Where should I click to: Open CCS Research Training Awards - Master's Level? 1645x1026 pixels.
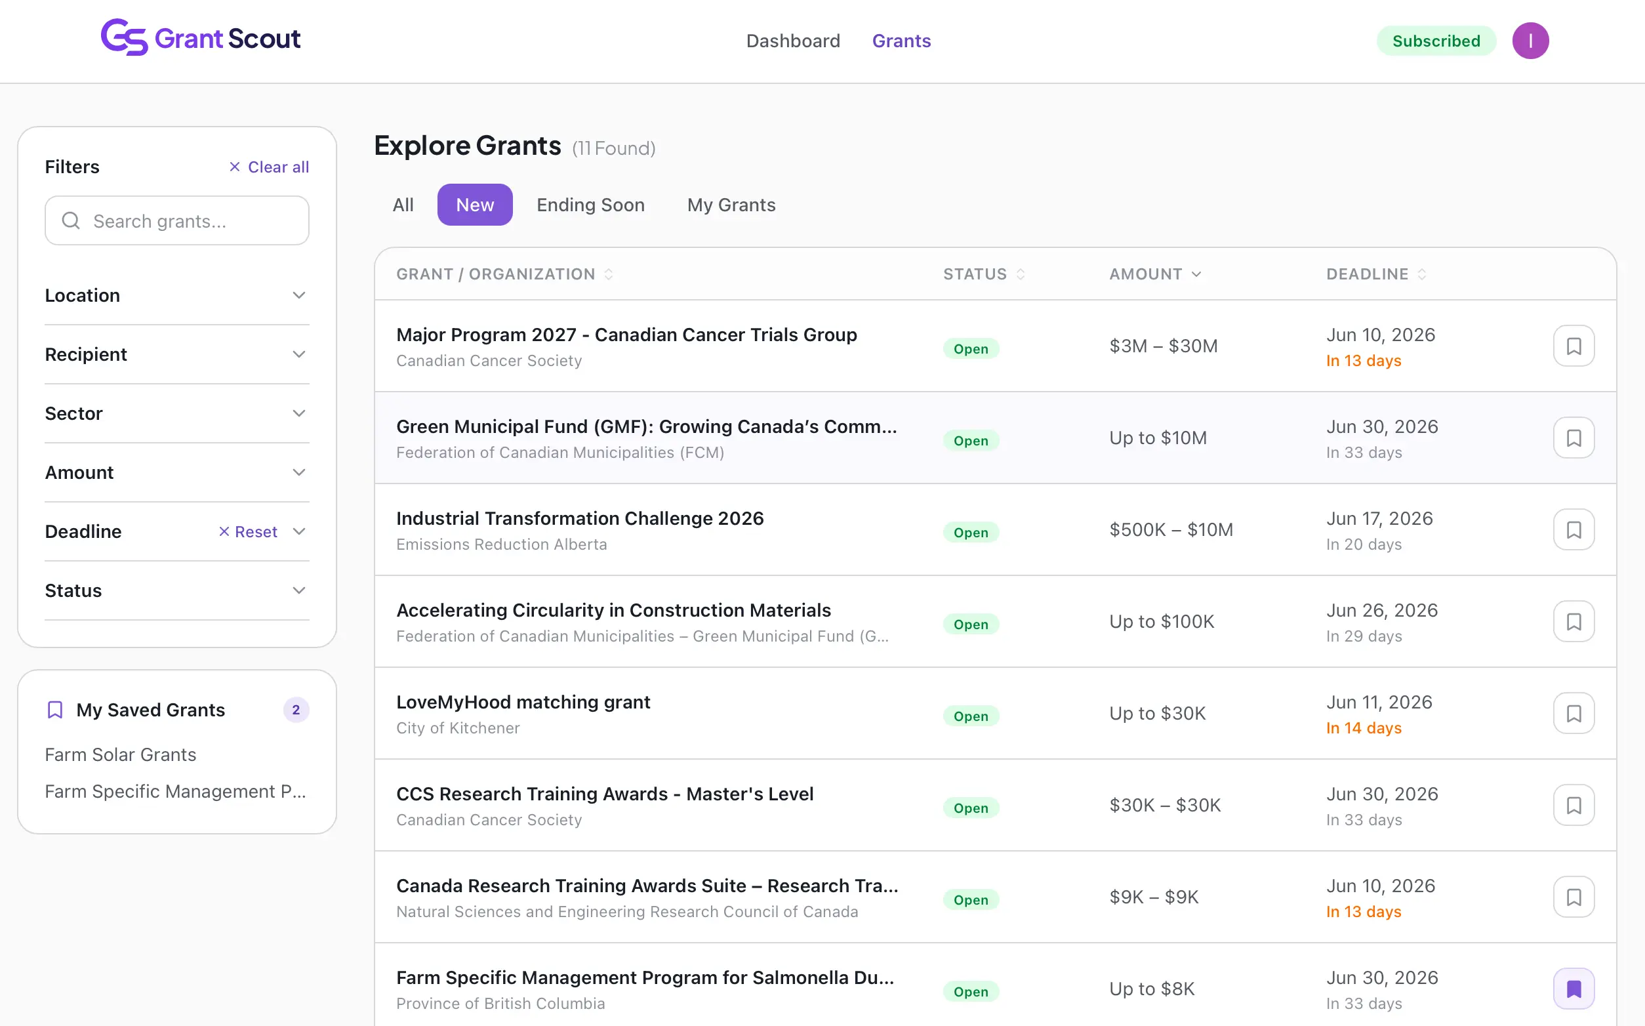604,794
